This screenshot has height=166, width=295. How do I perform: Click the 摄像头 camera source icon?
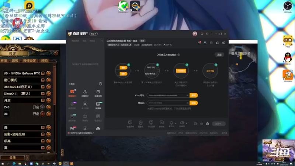tap(140, 124)
